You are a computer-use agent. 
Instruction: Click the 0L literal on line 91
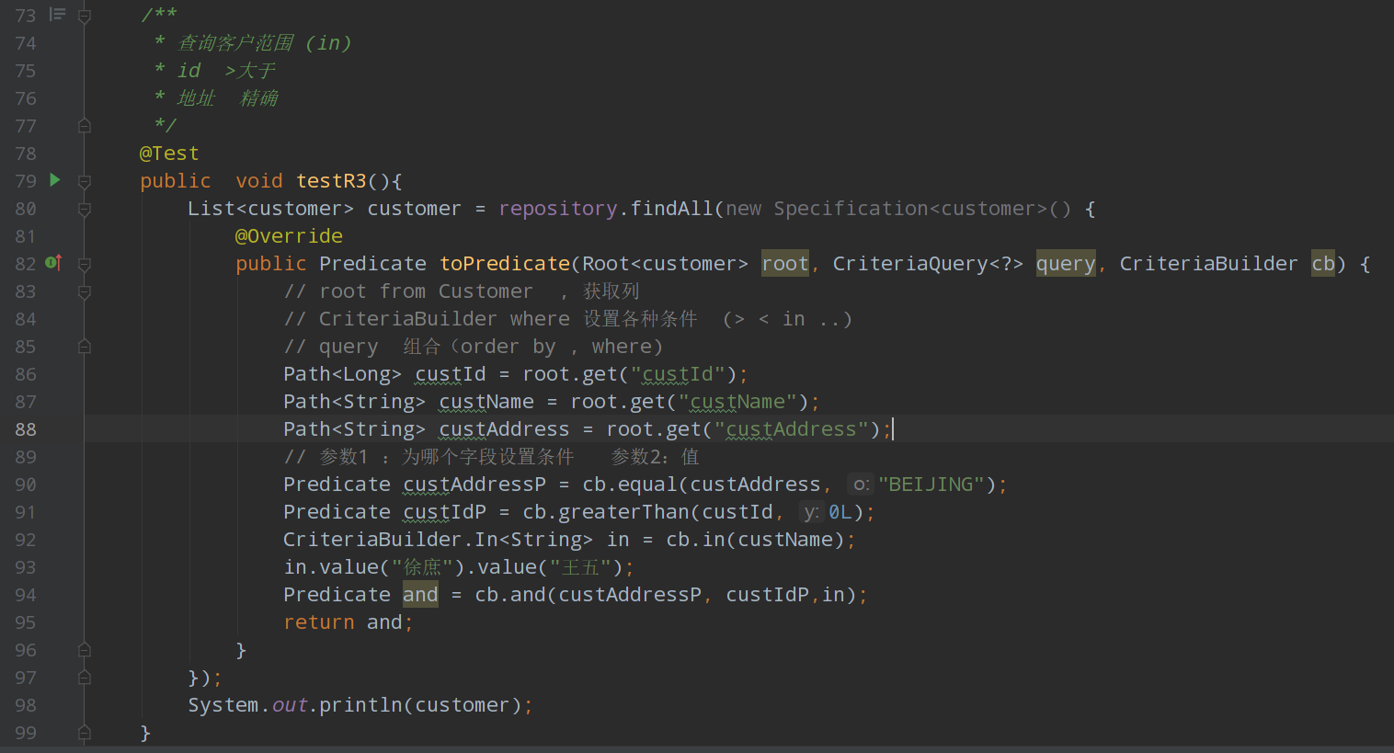(840, 512)
